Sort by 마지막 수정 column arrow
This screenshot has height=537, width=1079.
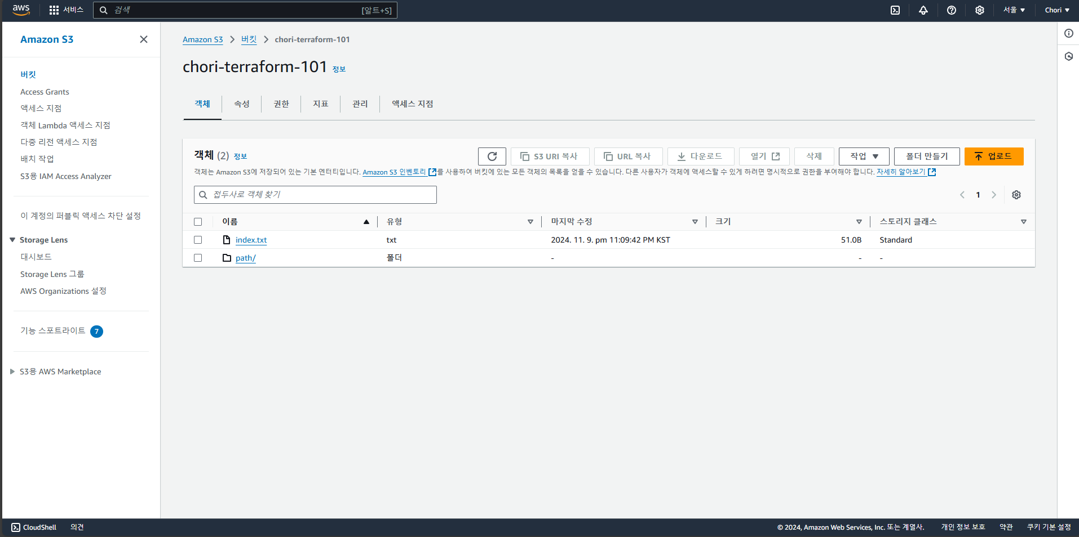tap(695, 222)
